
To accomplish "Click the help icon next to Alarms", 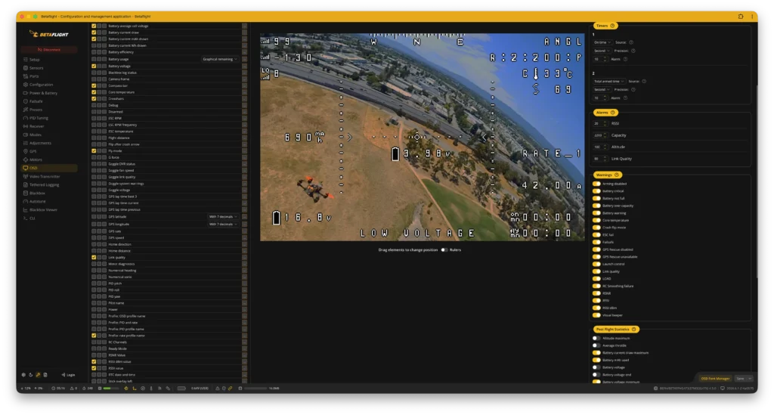I will tap(612, 113).
